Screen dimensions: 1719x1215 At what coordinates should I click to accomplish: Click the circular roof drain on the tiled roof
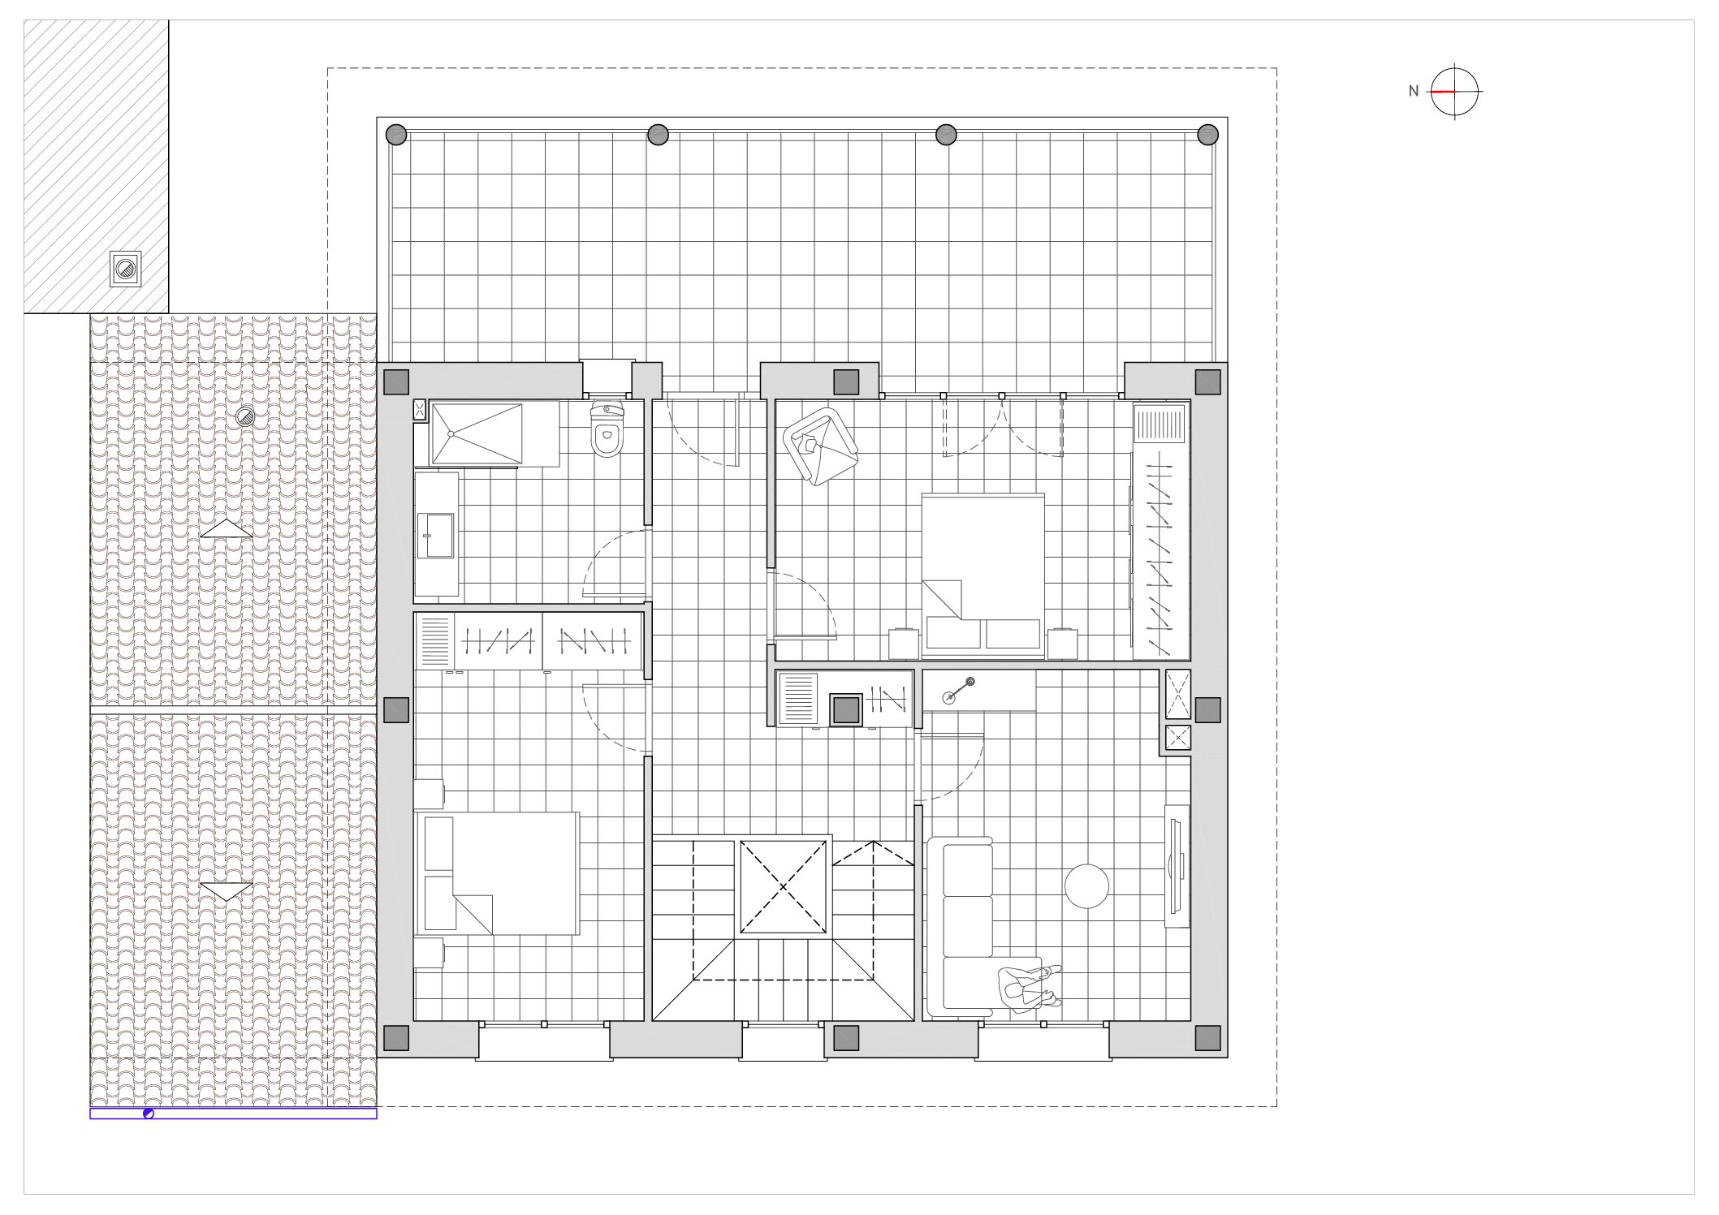245,417
